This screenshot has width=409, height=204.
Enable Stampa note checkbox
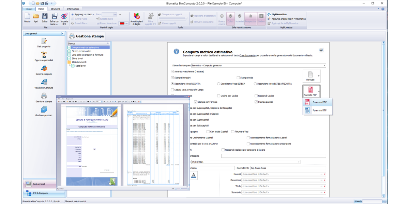pos(238,78)
